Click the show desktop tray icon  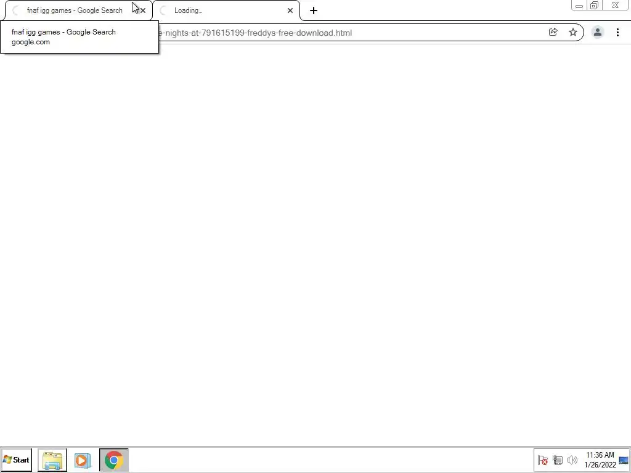pyautogui.click(x=624, y=459)
